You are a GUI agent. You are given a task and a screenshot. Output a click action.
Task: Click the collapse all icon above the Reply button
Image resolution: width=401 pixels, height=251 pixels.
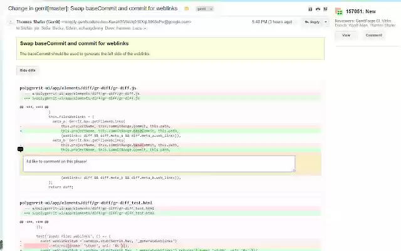[310, 9]
